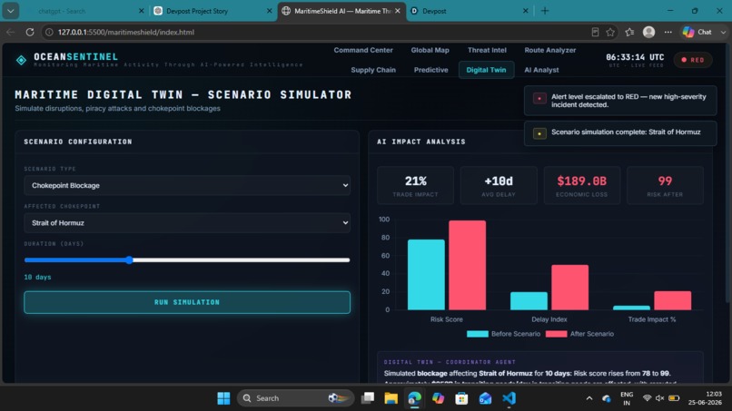The image size is (732, 411).
Task: Open browser settings and more menu
Action: [x=668, y=32]
